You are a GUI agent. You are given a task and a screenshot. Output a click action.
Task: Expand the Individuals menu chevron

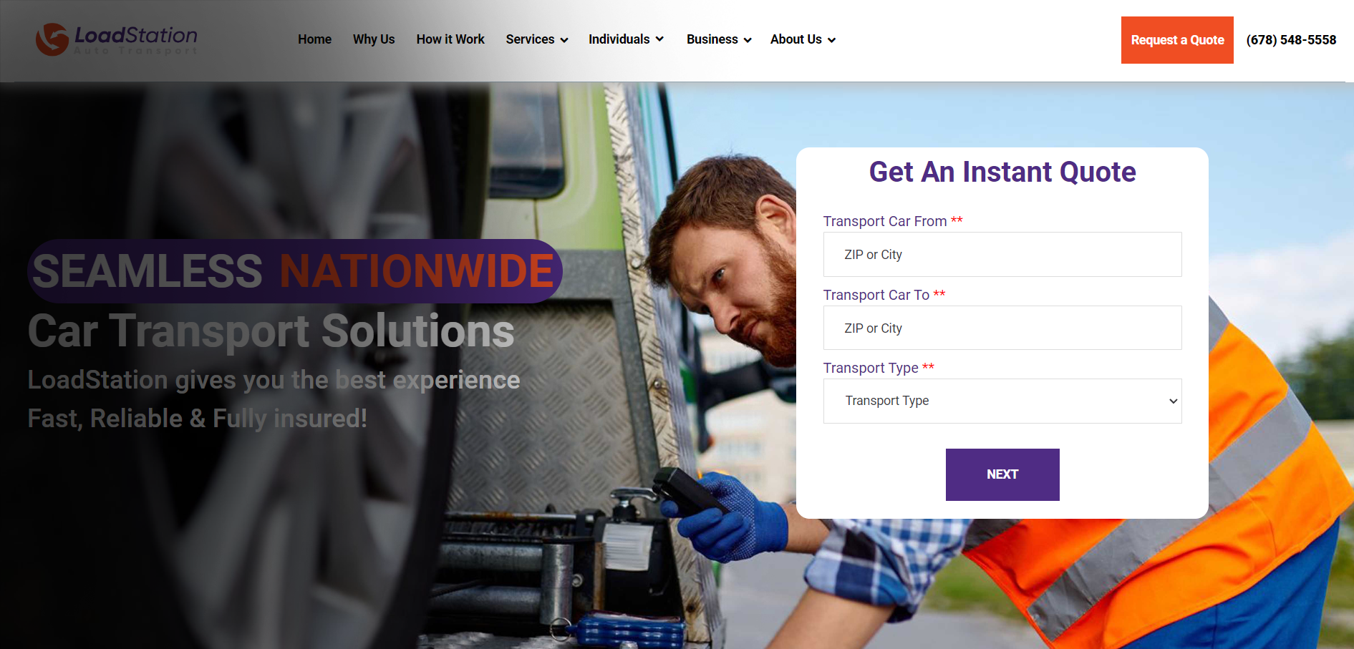(659, 39)
